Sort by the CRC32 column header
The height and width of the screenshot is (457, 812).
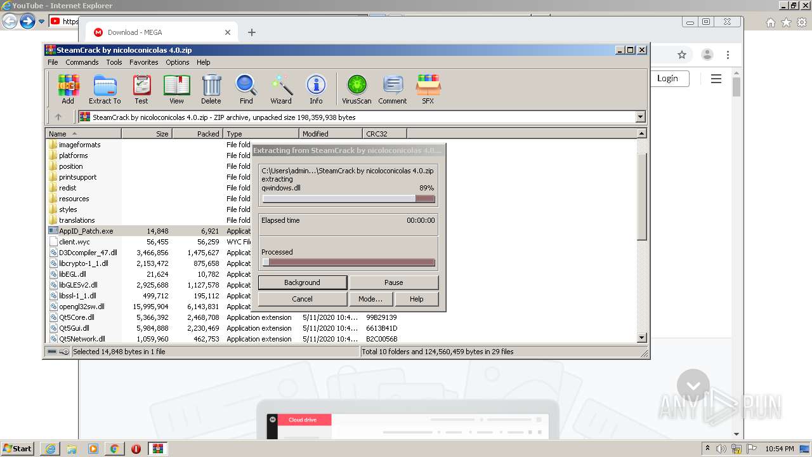(384, 133)
